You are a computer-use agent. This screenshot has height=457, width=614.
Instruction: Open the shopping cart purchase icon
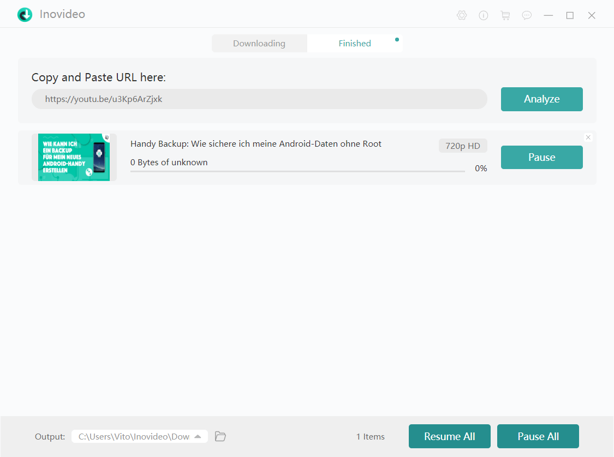tap(505, 15)
